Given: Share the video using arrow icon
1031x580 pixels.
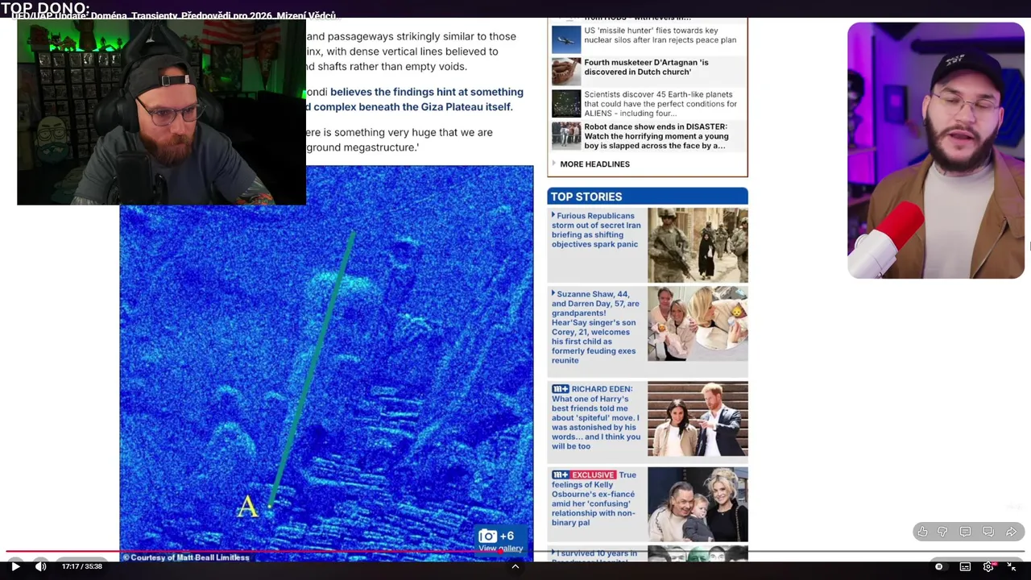Looking at the screenshot, I should tap(1012, 532).
